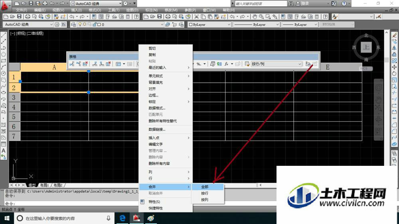The height and width of the screenshot is (224, 399).
Task: Expand the 单元样式 submenu
Action: (166, 76)
